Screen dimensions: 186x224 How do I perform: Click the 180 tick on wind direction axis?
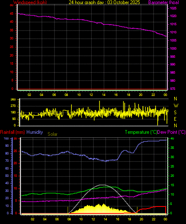pyautogui.click(x=13, y=113)
